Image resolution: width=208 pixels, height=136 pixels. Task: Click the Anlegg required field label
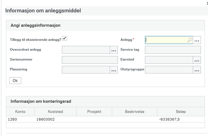coord(127,40)
